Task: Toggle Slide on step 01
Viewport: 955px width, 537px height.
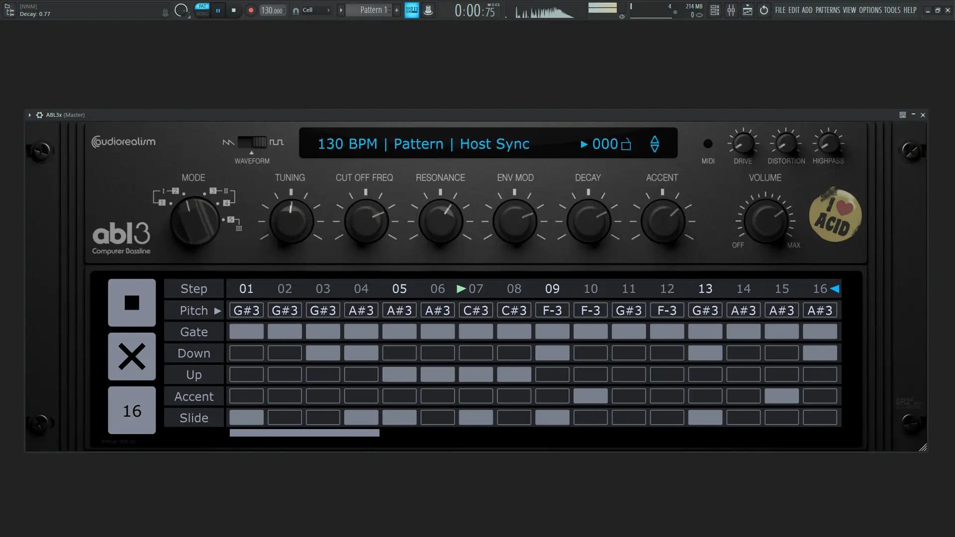Action: [x=246, y=418]
